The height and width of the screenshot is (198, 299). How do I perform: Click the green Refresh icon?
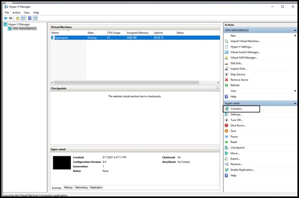[x=226, y=85]
